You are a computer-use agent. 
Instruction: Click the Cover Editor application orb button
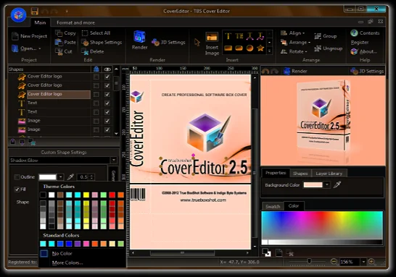[x=18, y=15]
